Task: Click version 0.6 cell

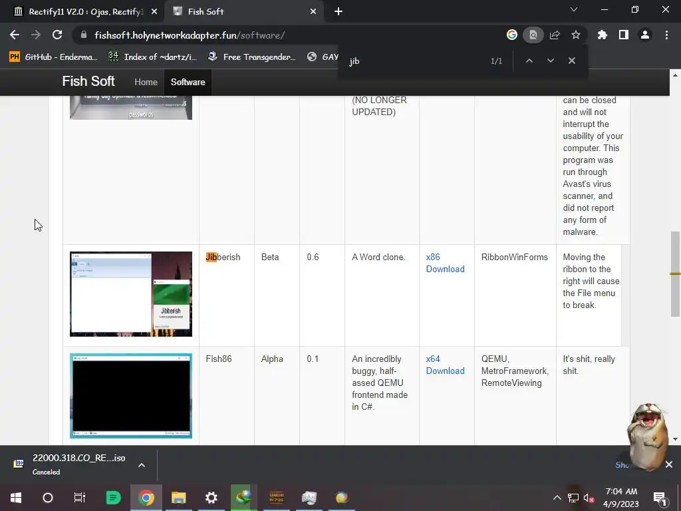Action: click(313, 257)
